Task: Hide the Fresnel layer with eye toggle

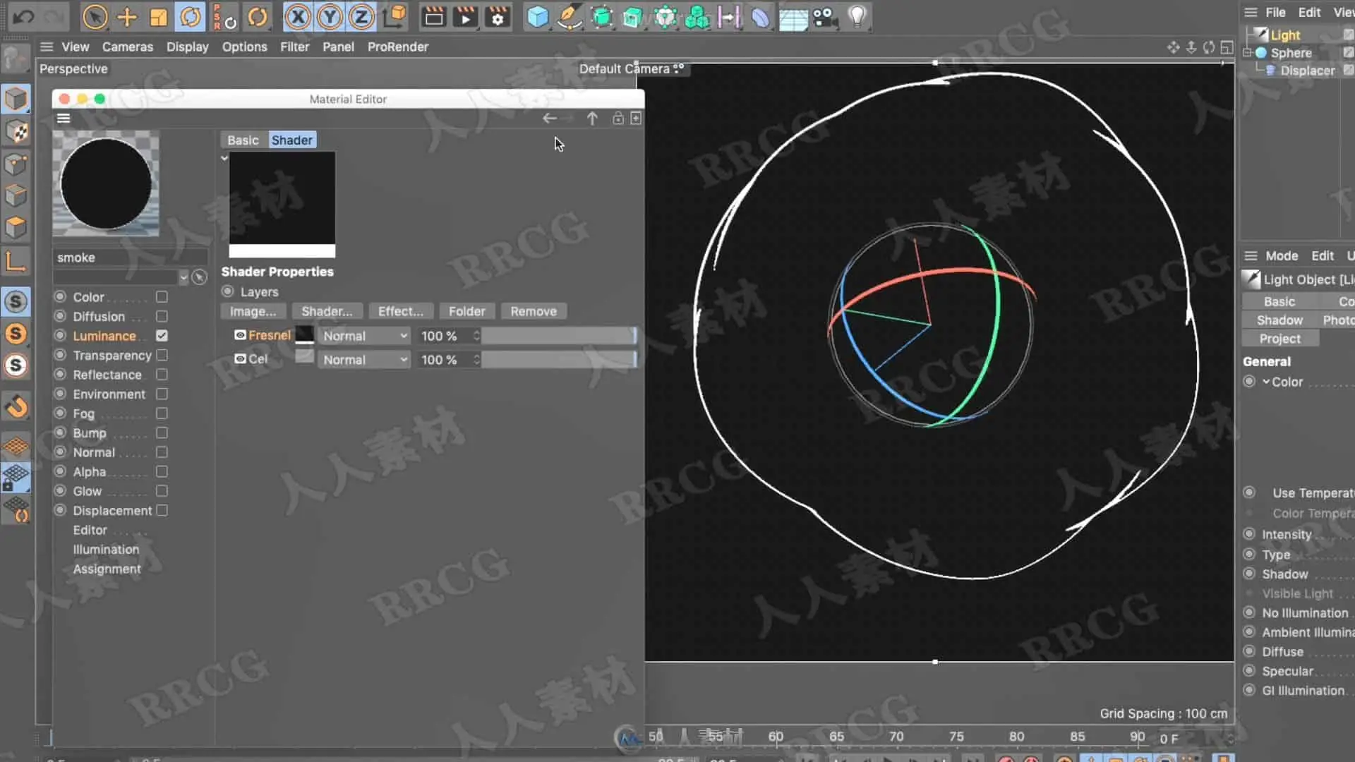Action: [x=240, y=335]
